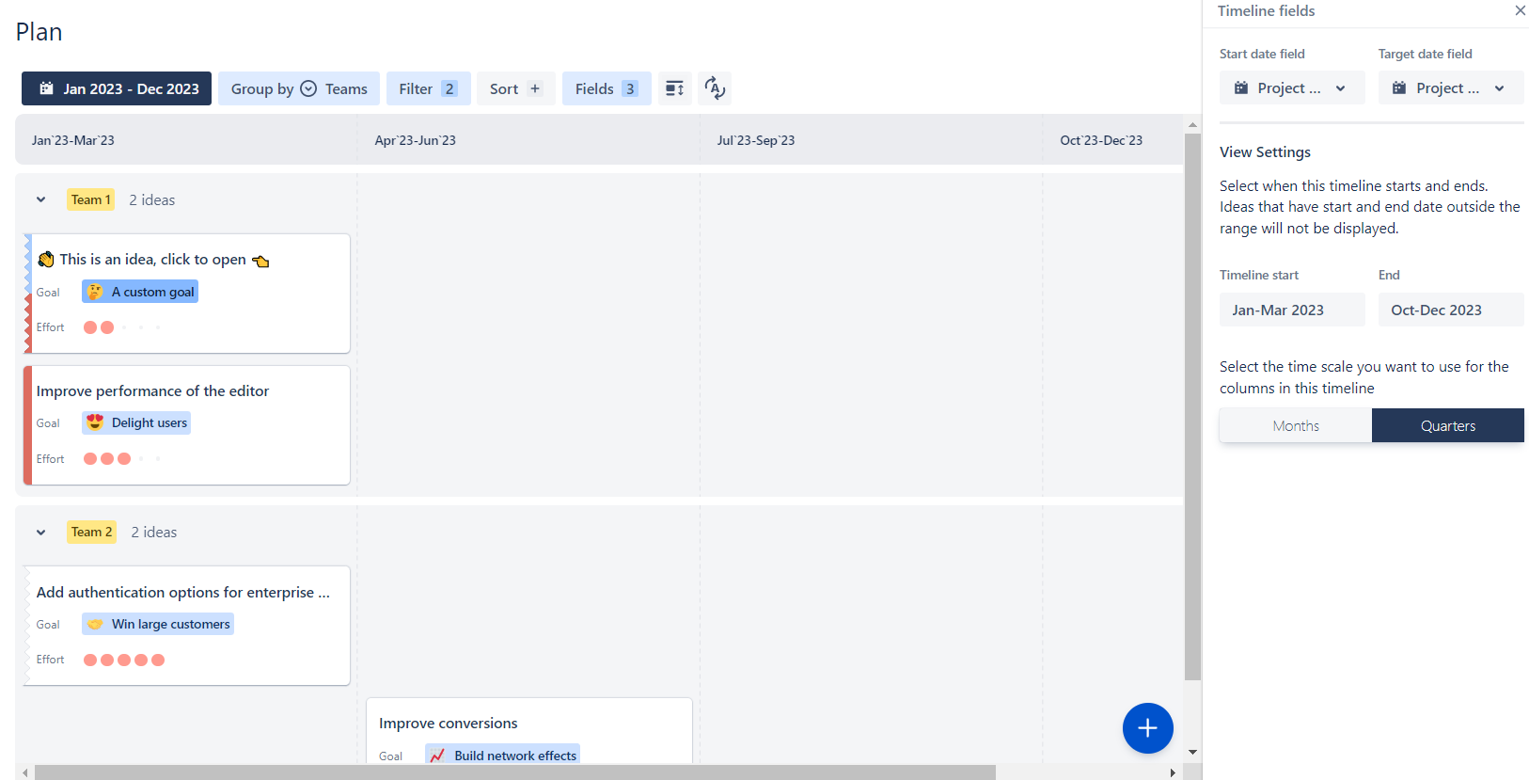Click the auto-schedule icon in the toolbar

pos(715,88)
